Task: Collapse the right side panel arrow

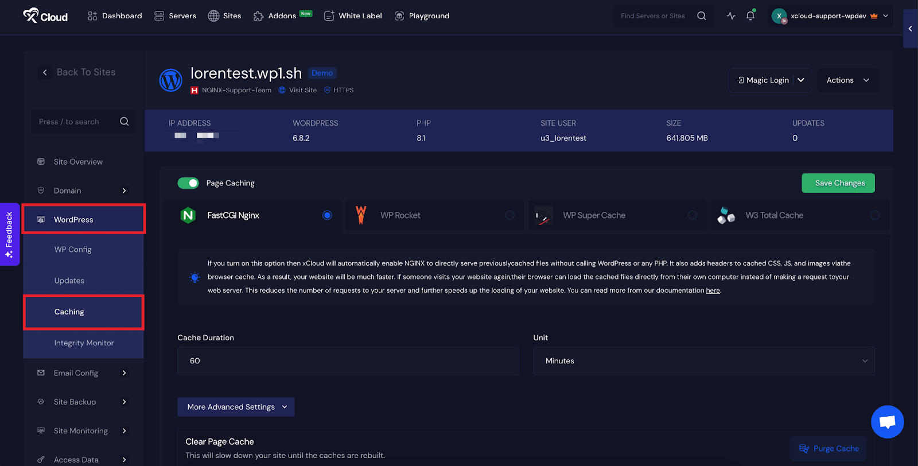Action: click(910, 29)
